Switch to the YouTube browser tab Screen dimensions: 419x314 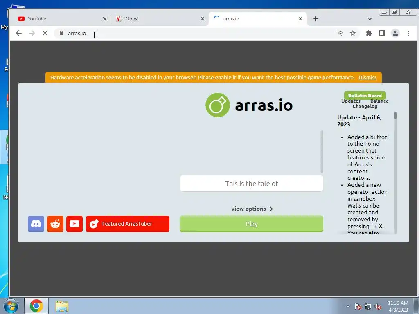[x=60, y=19]
